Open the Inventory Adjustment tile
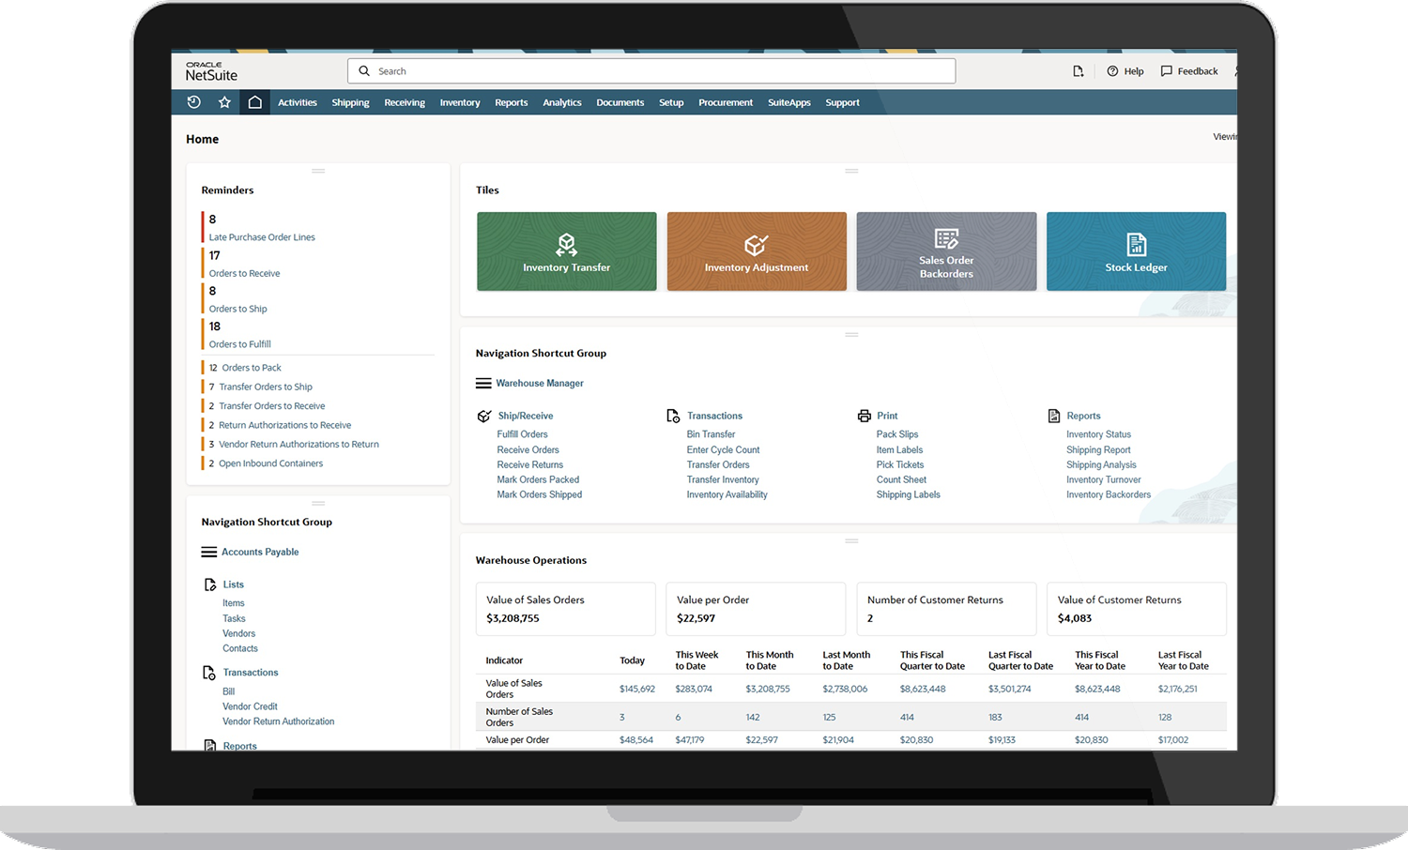This screenshot has width=1408, height=850. 757,251
